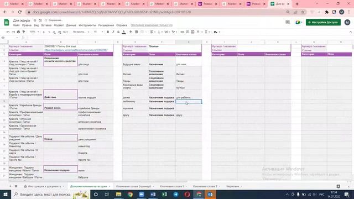
Task: Open the text wrapping dropdown
Action: point(167,32)
